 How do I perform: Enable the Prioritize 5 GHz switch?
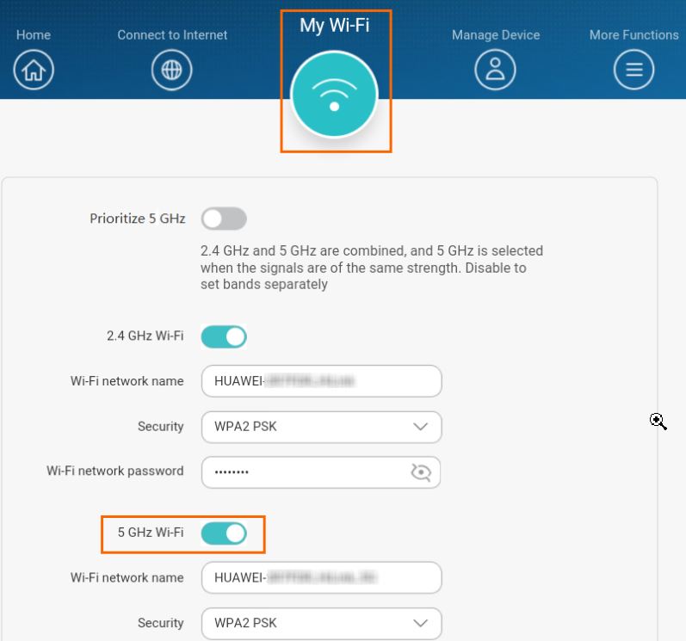(224, 219)
